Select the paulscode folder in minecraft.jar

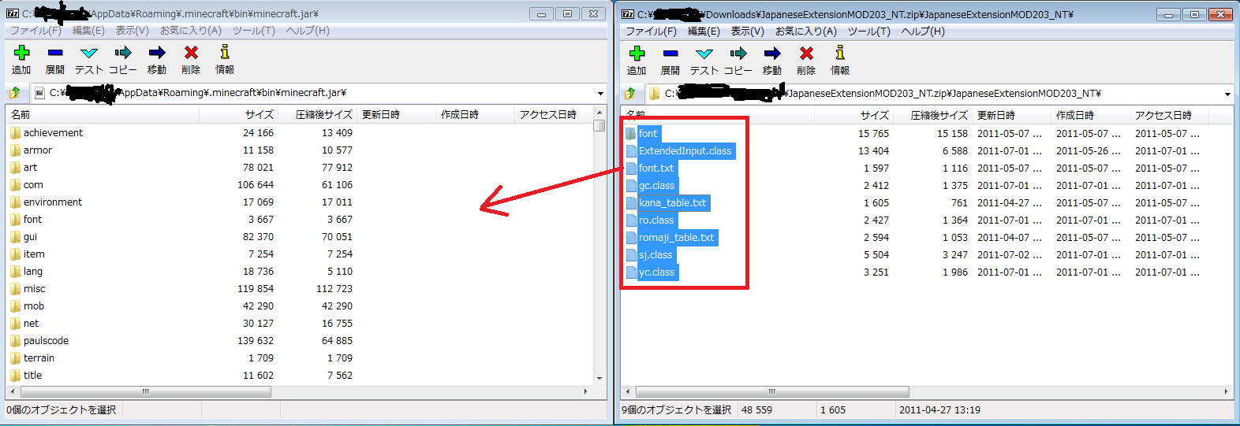pos(46,341)
